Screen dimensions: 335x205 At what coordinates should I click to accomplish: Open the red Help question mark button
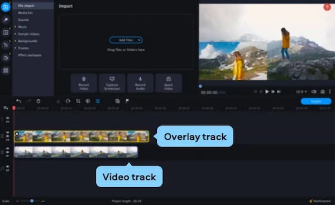coord(327,7)
